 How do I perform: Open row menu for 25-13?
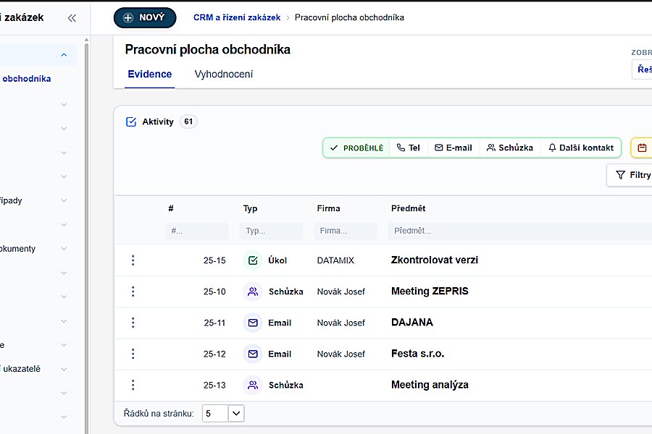(x=133, y=385)
